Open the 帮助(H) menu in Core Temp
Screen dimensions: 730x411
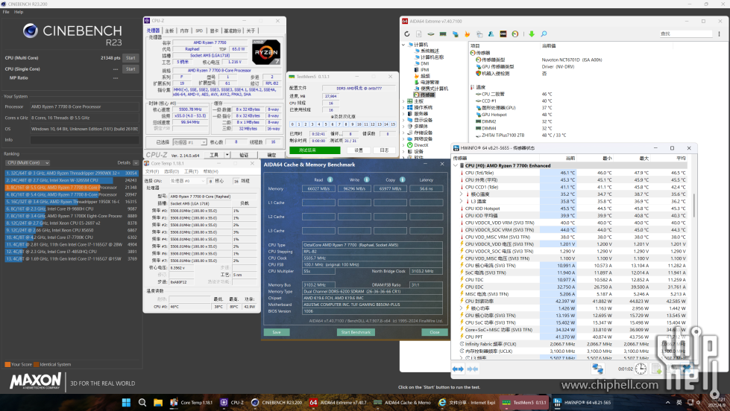pyautogui.click(x=211, y=171)
